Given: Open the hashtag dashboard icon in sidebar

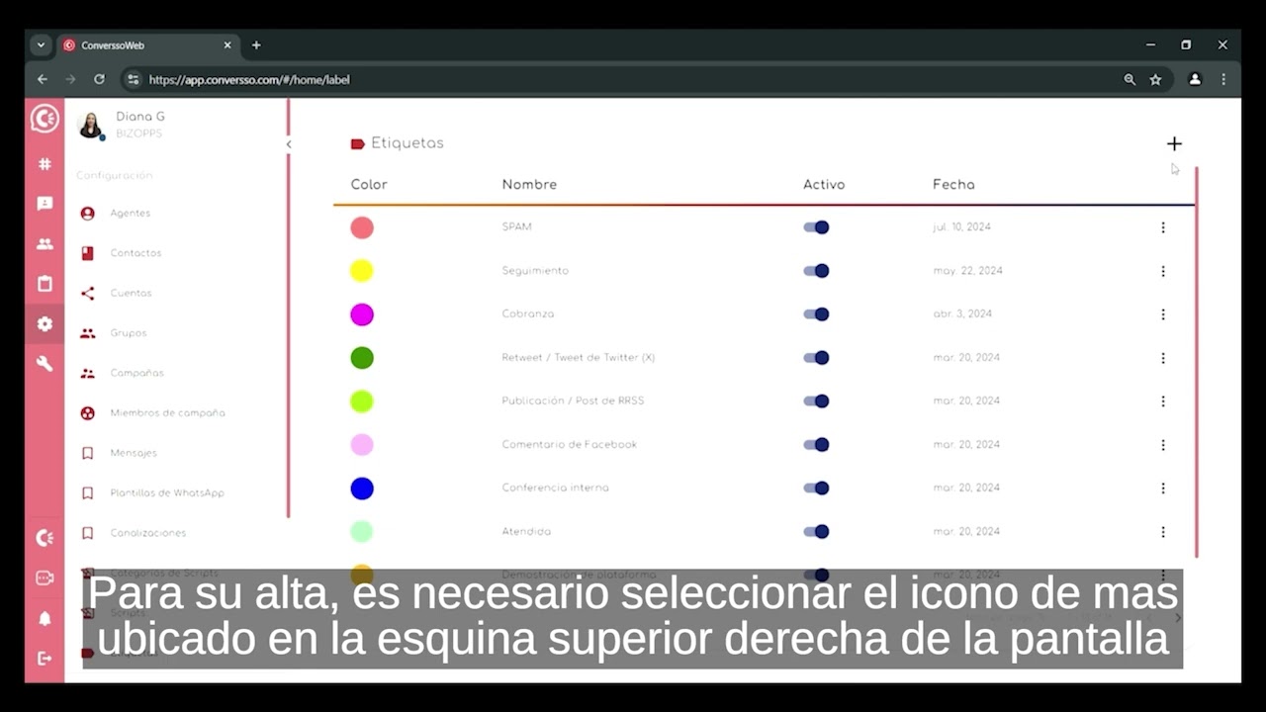Looking at the screenshot, I should click(x=45, y=164).
